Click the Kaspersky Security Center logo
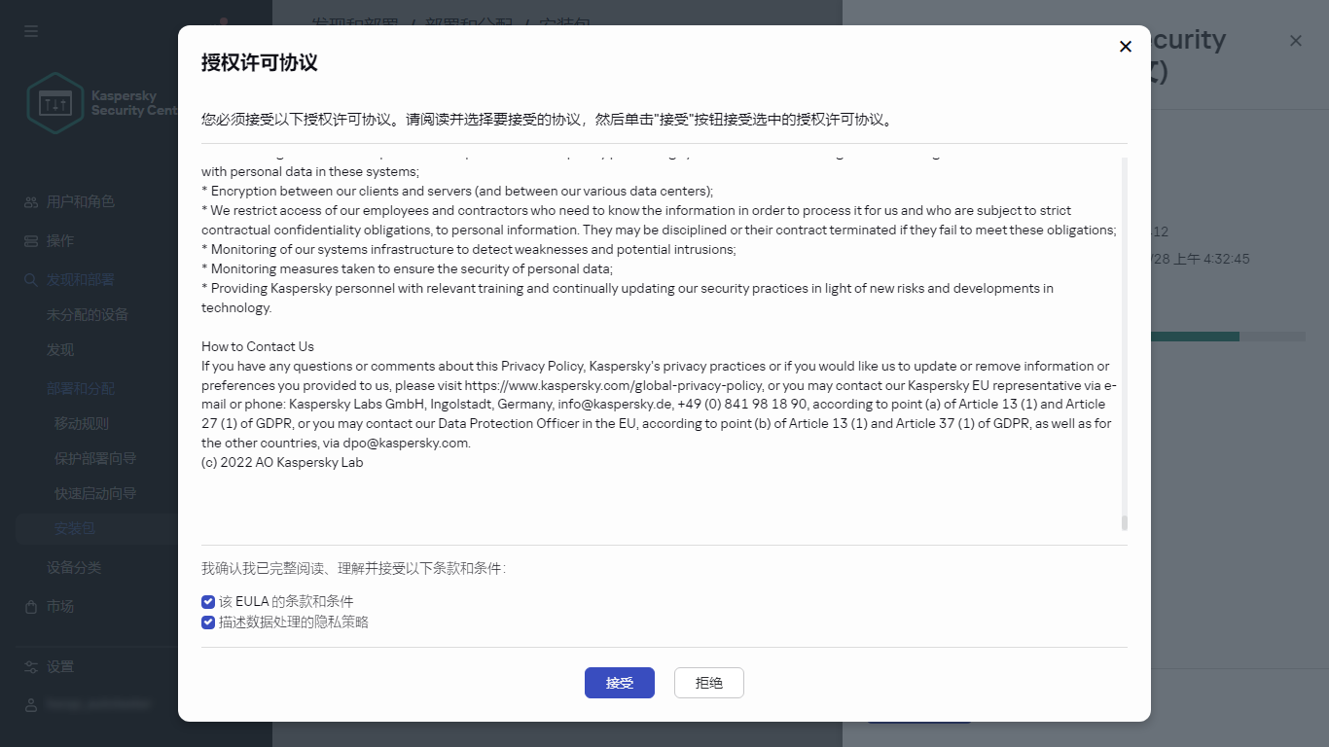Viewport: 1329px width, 747px height. click(54, 102)
